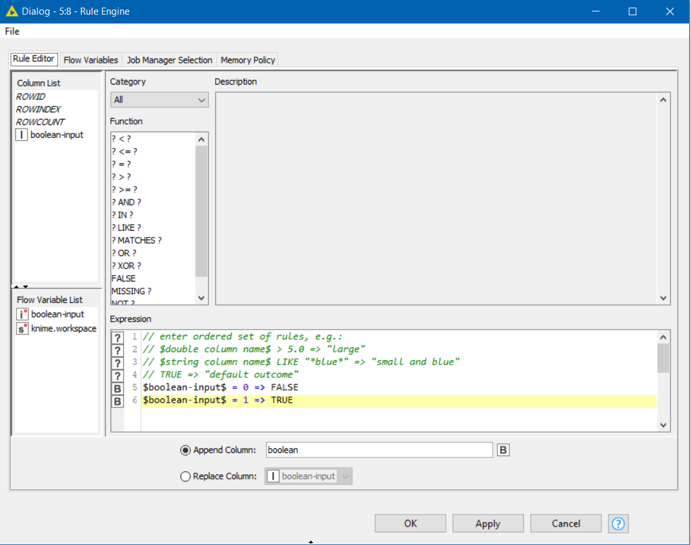Click the Append Column name input field

click(x=379, y=450)
